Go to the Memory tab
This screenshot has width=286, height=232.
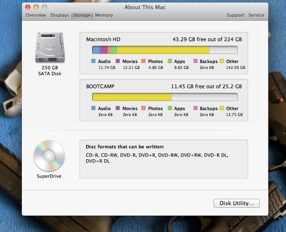[104, 15]
